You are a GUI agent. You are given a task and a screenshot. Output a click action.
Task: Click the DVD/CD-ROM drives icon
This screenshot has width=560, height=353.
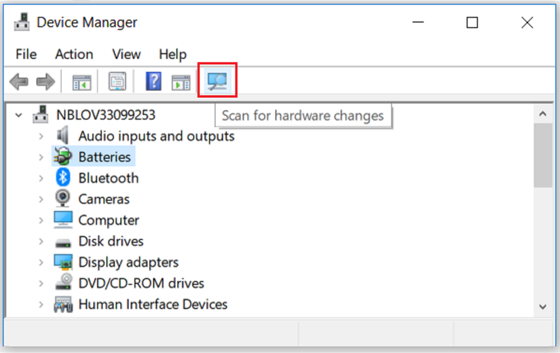pyautogui.click(x=64, y=282)
